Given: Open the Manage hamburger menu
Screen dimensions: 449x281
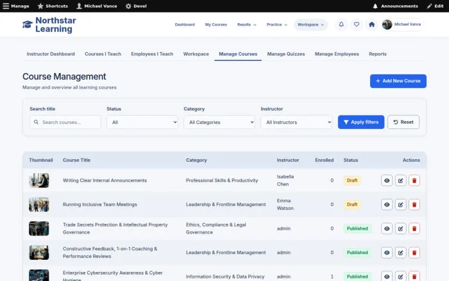Looking at the screenshot, I should pos(16,6).
